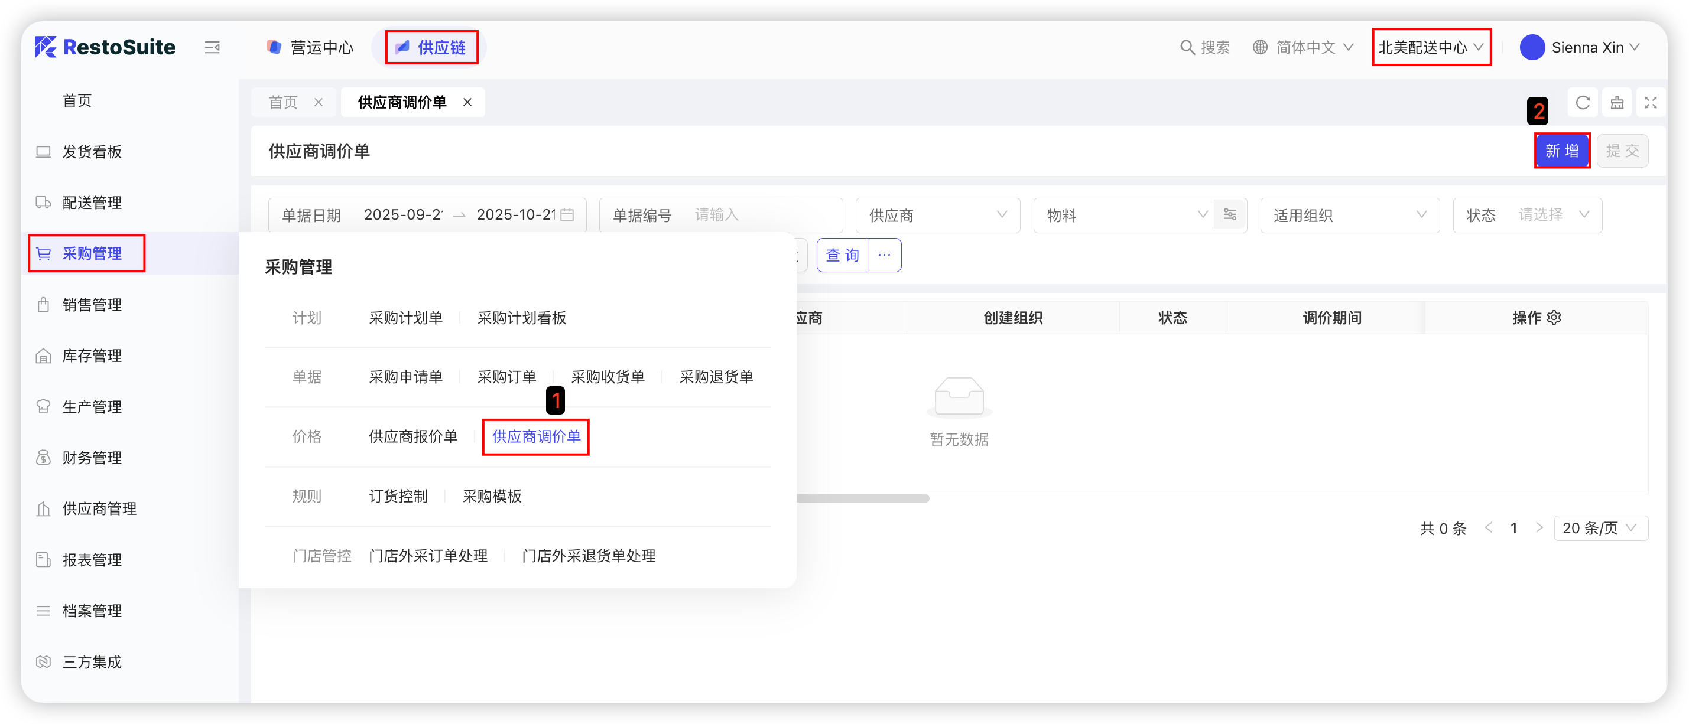Image resolution: width=1689 pixels, height=724 pixels.
Task: Click the 新增 button
Action: [x=1561, y=151]
